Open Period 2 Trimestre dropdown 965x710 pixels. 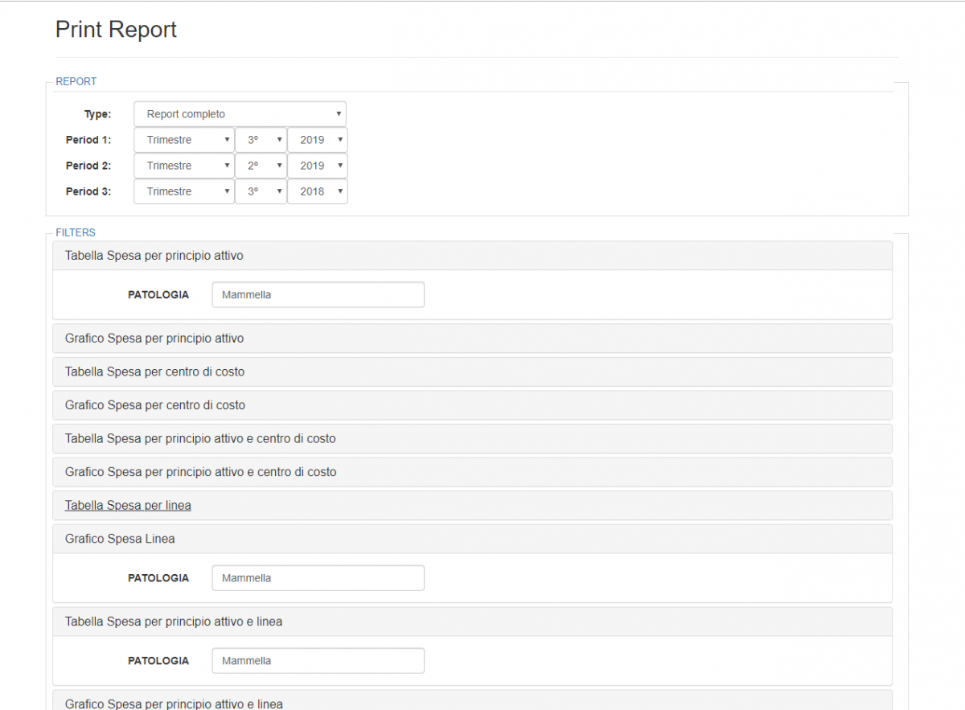point(184,166)
